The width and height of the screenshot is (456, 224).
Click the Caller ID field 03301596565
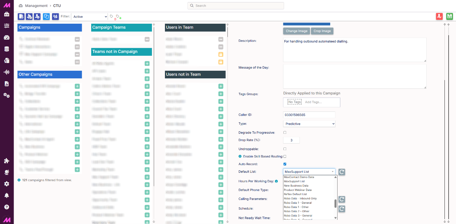click(309, 115)
